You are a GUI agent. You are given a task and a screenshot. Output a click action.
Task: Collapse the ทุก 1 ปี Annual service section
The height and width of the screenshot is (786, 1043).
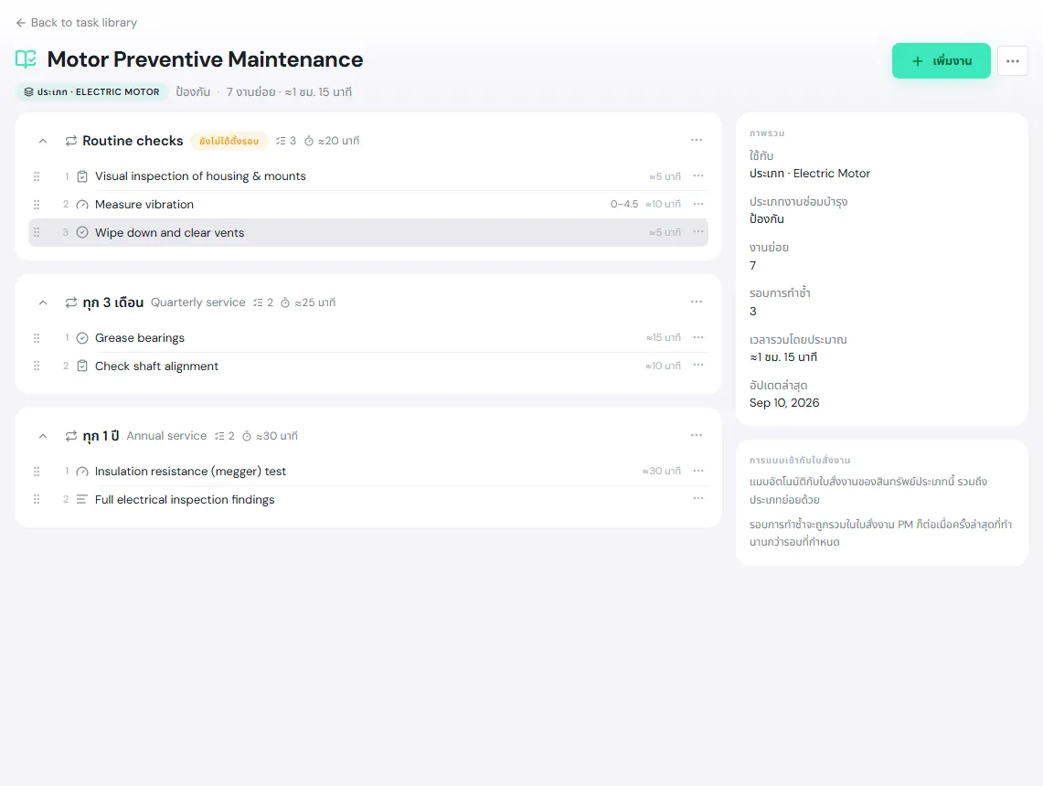[x=43, y=436]
